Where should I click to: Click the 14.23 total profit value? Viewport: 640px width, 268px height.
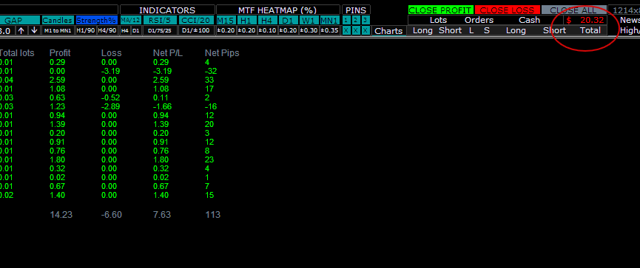[x=61, y=215]
